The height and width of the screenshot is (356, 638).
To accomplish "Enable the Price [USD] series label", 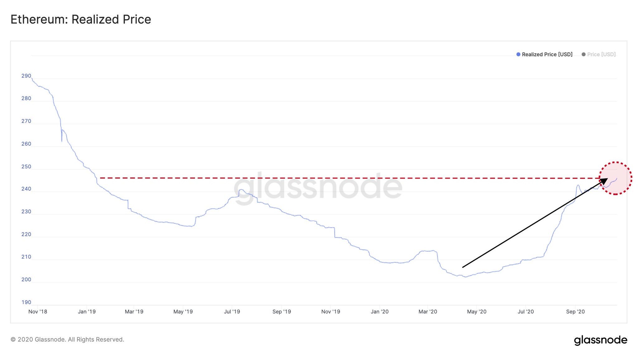I will [601, 54].
